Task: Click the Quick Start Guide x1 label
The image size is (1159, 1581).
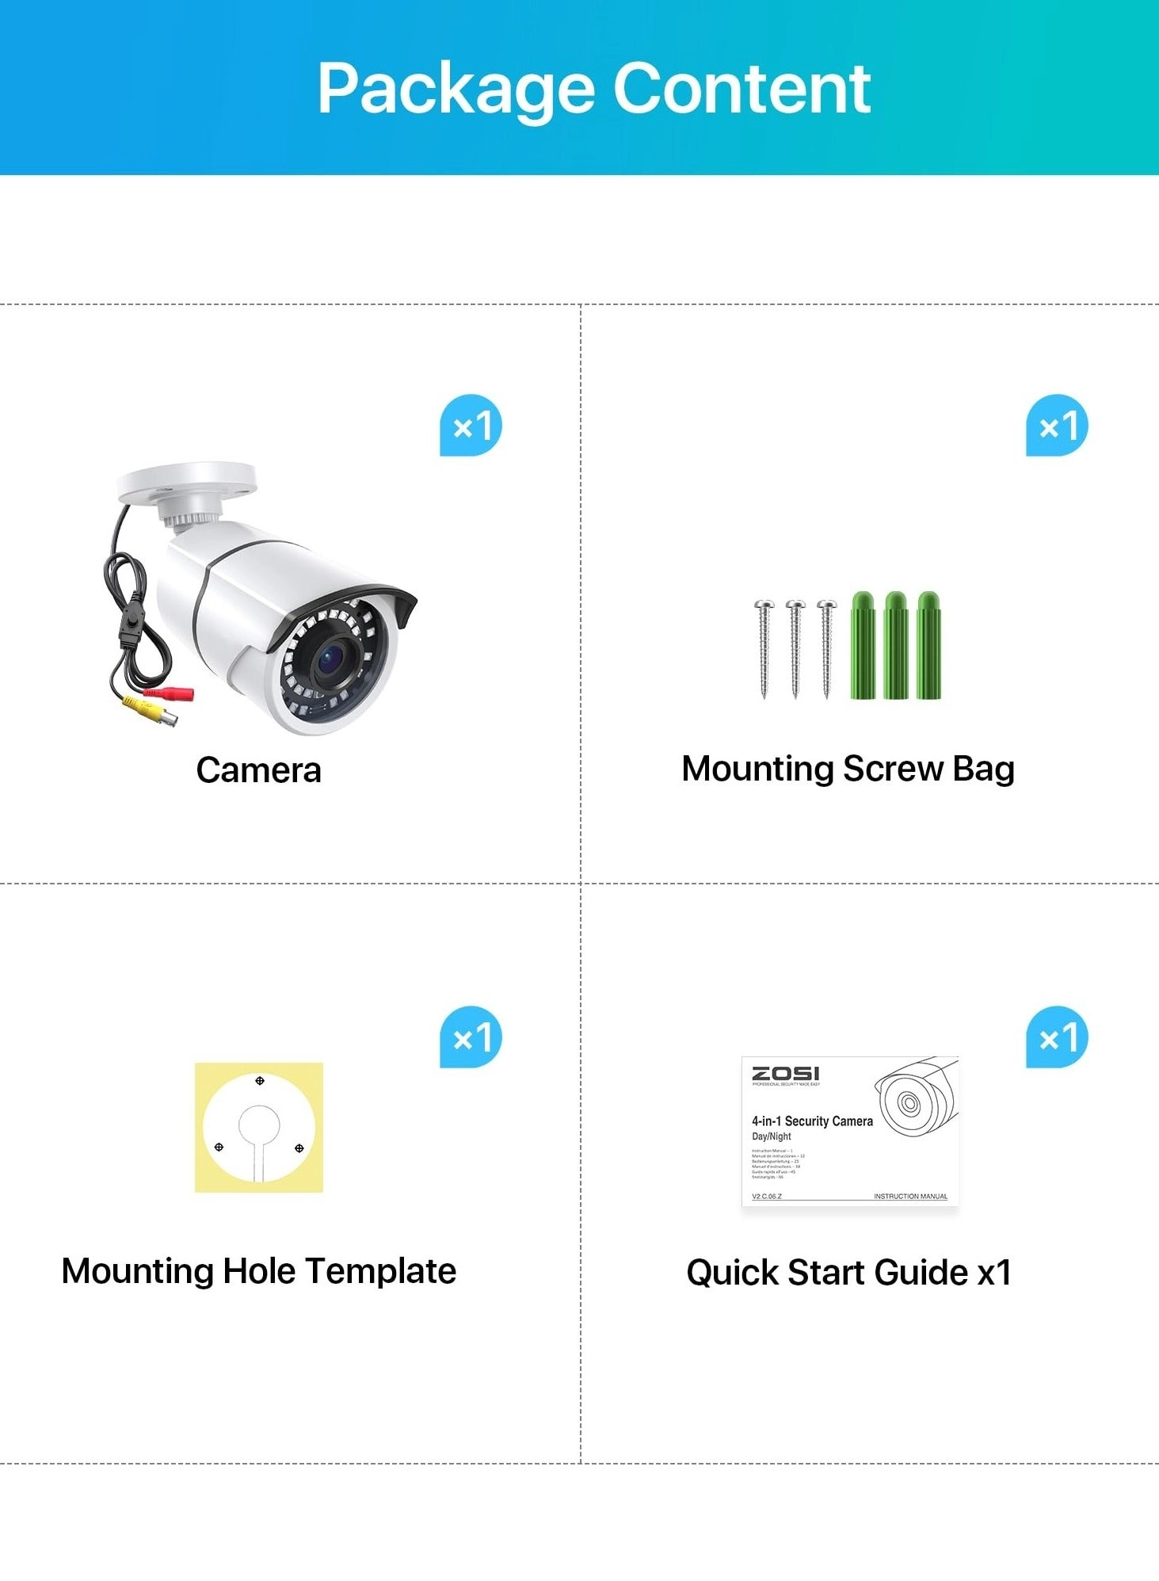Action: (849, 1273)
